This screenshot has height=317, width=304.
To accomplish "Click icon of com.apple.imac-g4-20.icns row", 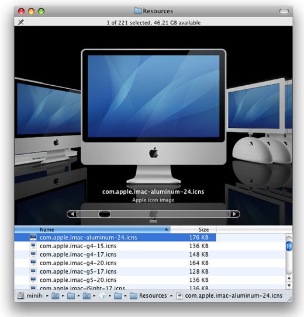I will pyautogui.click(x=33, y=263).
